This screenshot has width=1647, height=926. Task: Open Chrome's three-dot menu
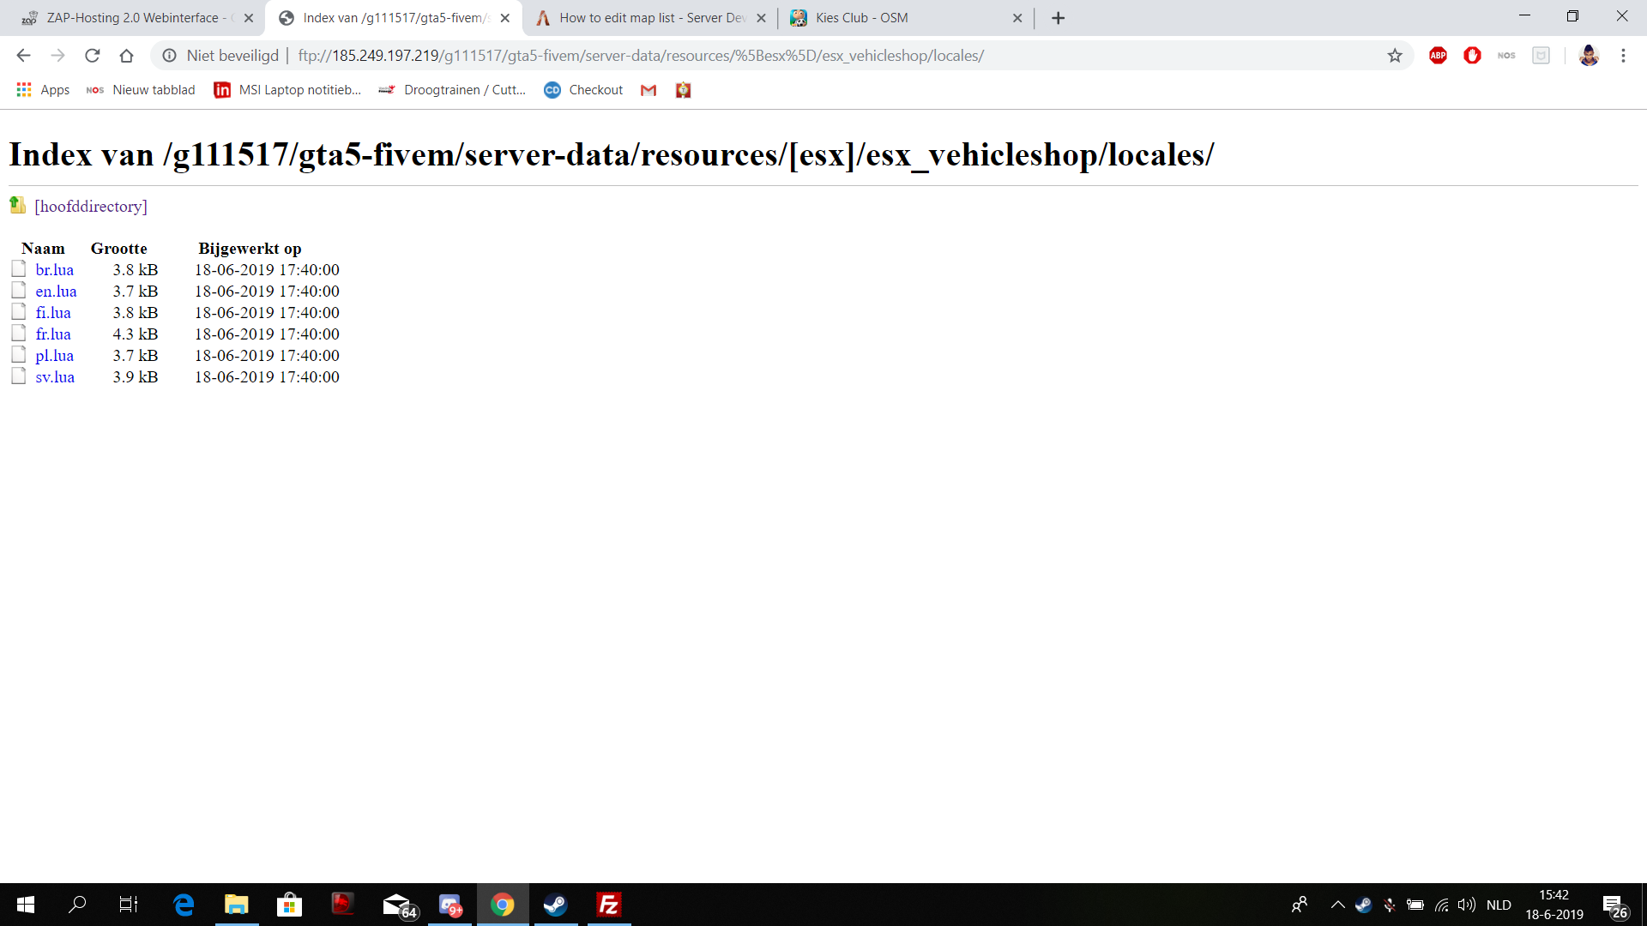[x=1623, y=56]
